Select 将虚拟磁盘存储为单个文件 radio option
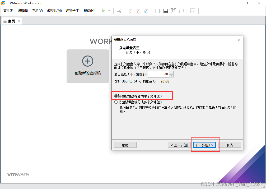This screenshot has height=189, width=266. coord(138,96)
